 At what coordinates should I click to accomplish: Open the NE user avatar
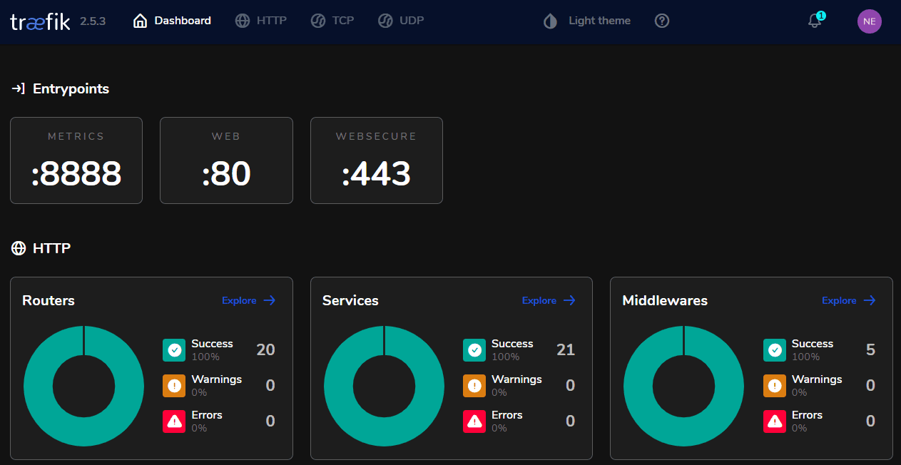pyautogui.click(x=869, y=21)
